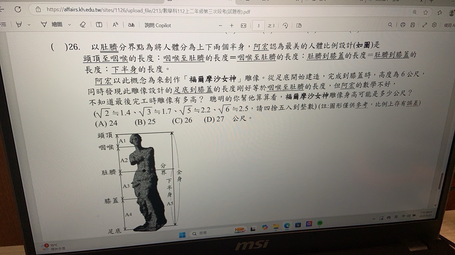Zoom out with the minus button
This screenshot has height=255, width=455.
point(220,26)
